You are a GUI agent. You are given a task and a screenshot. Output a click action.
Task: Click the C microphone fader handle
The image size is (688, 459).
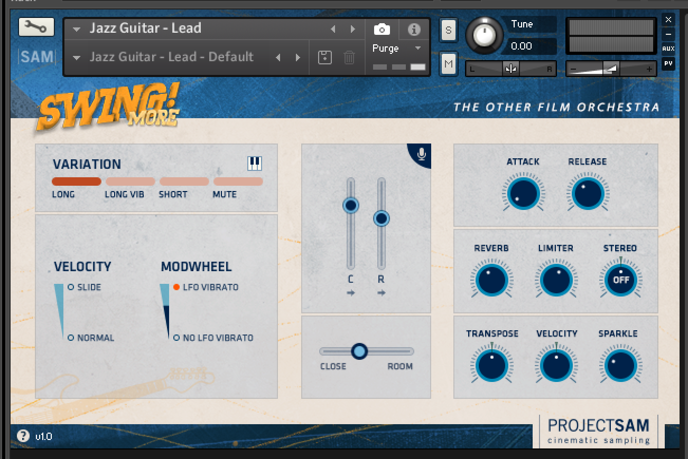point(351,205)
